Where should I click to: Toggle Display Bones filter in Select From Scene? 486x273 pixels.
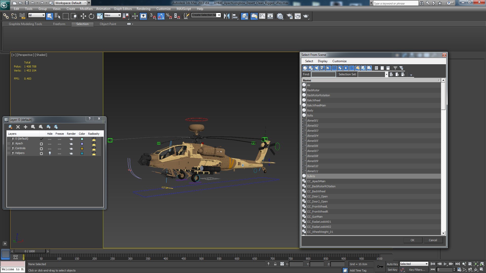pos(352,68)
